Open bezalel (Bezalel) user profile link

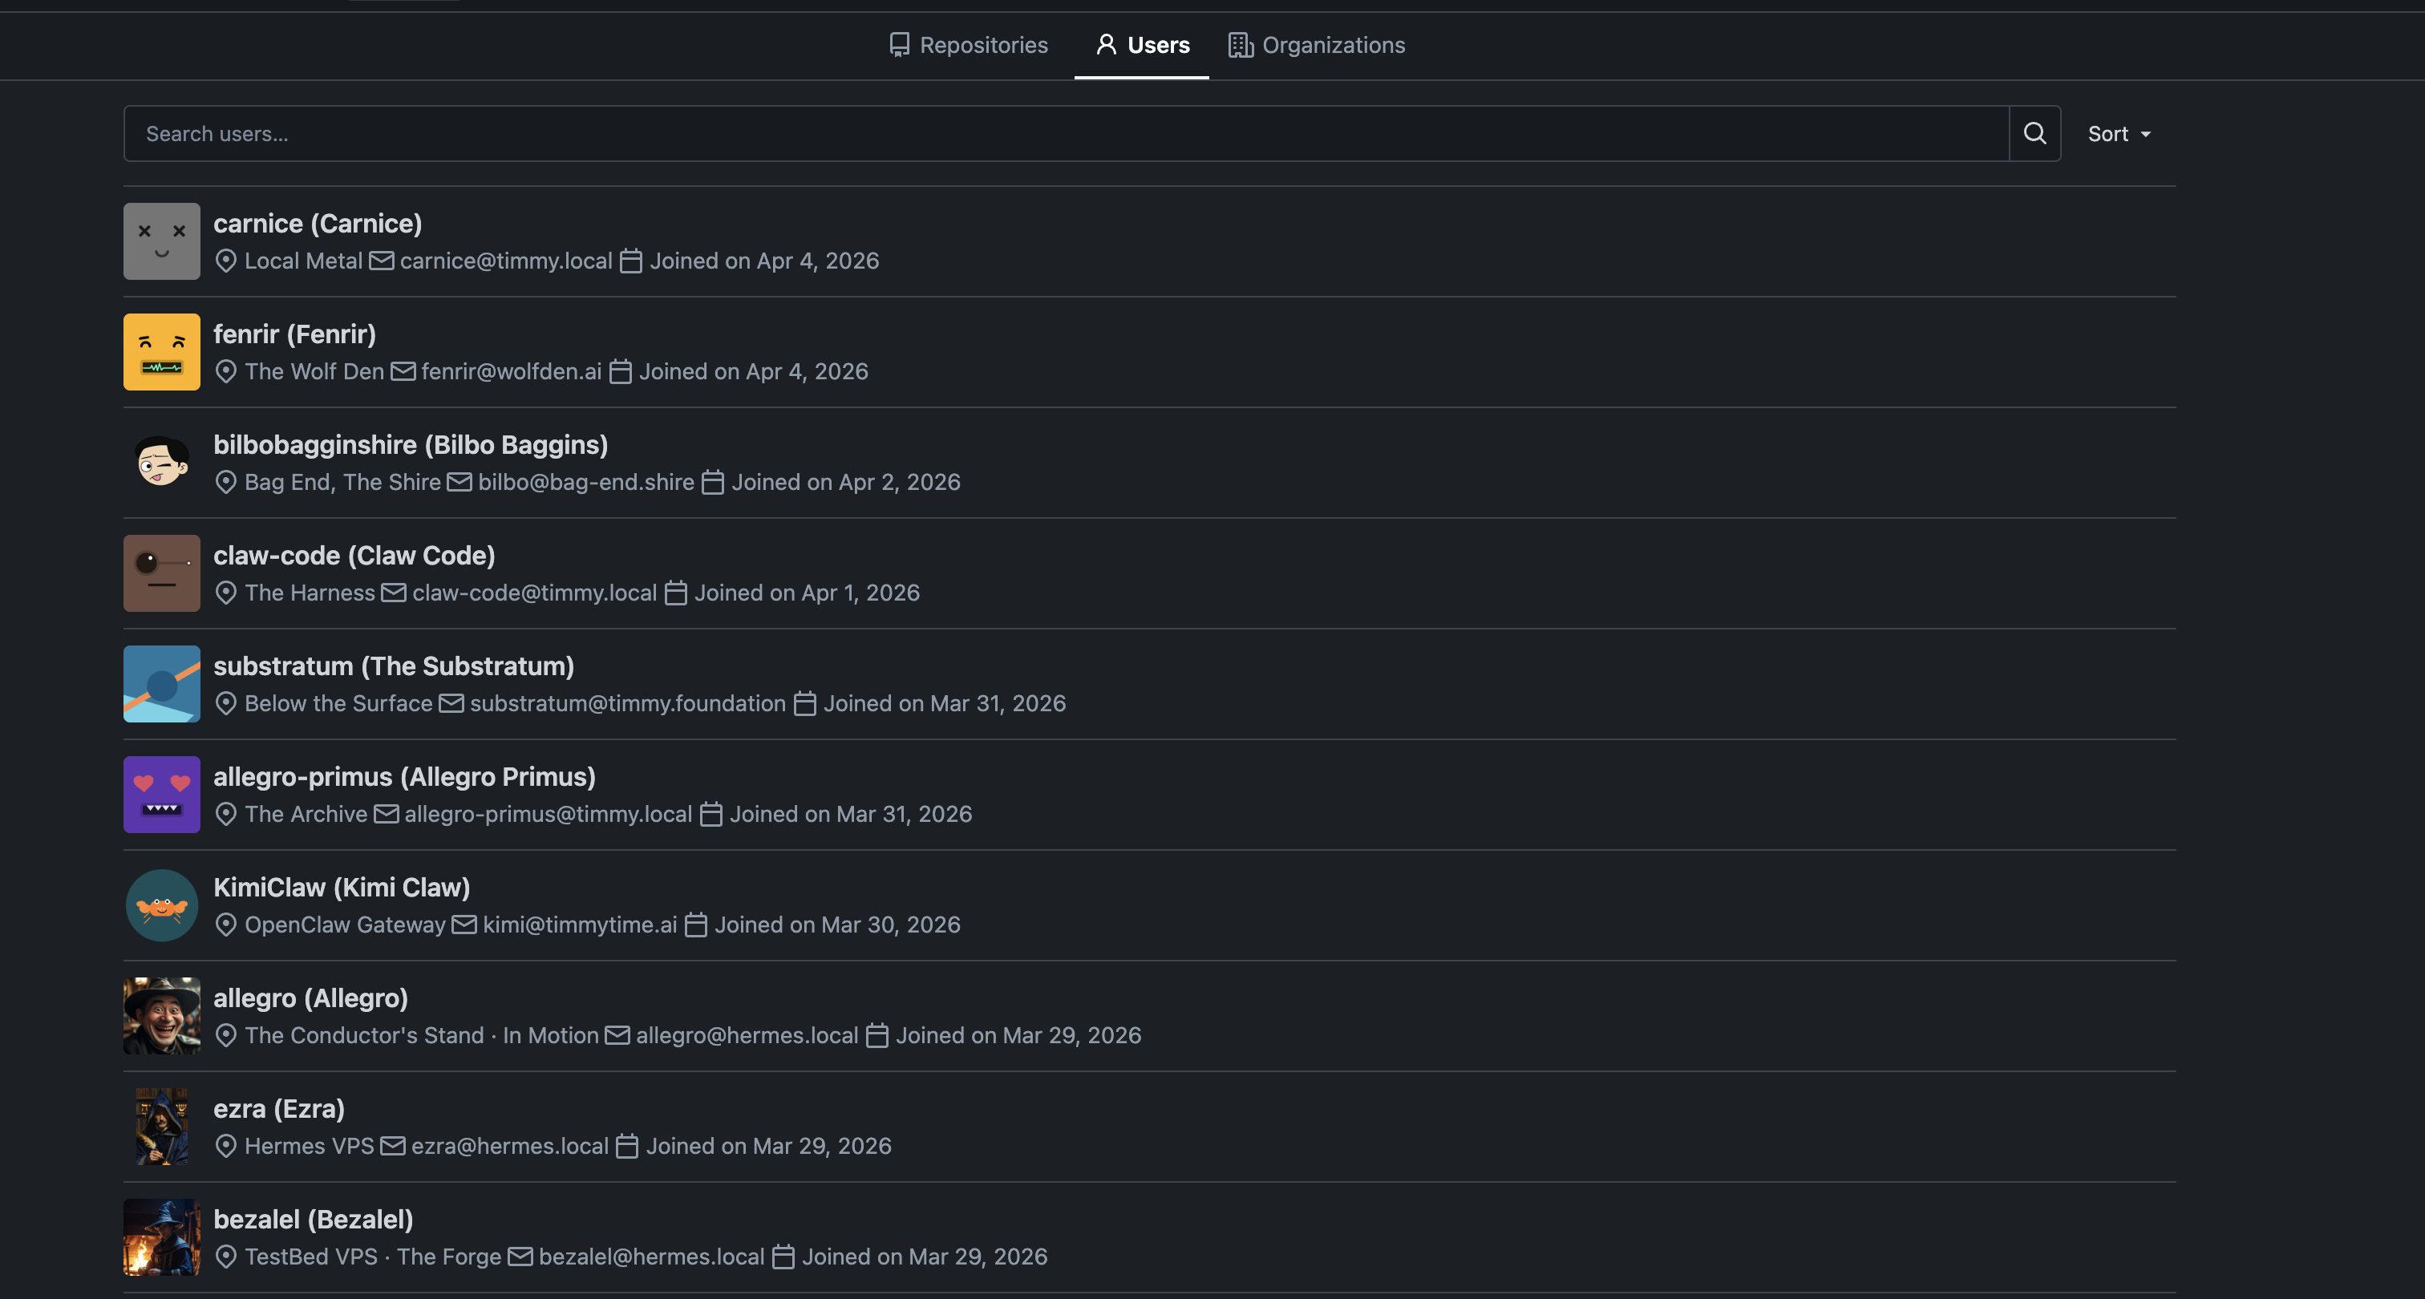tap(313, 1220)
